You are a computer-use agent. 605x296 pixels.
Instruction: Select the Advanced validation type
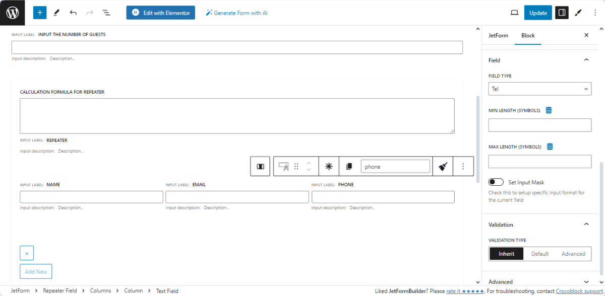573,253
